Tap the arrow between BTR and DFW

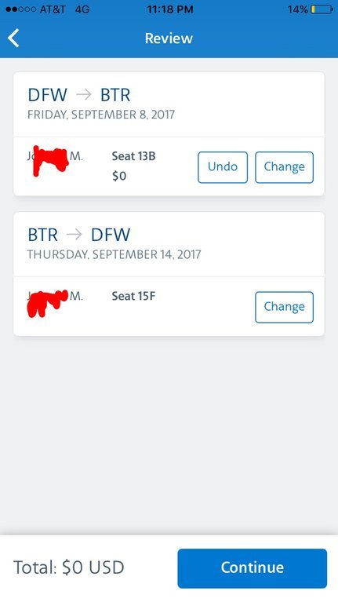(74, 234)
